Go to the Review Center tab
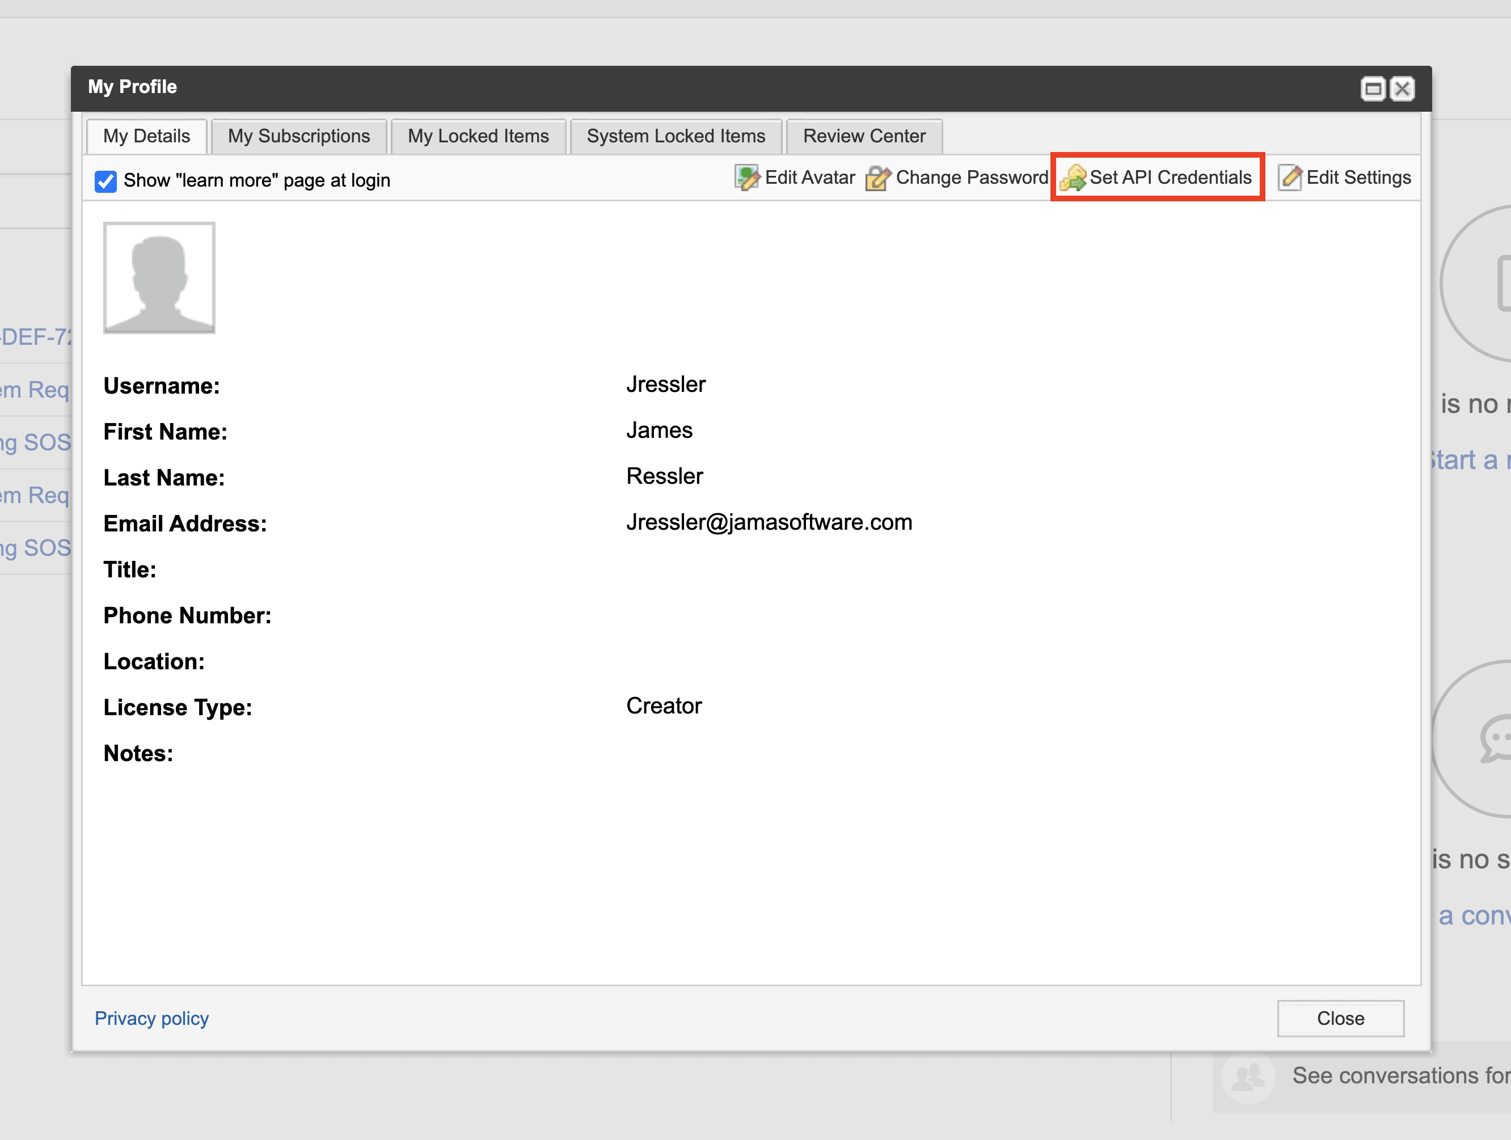 coord(863,136)
